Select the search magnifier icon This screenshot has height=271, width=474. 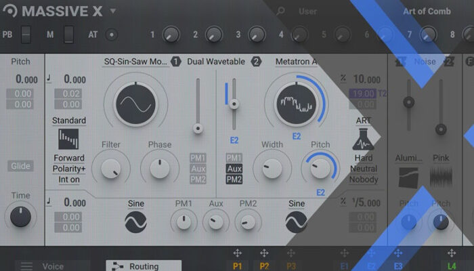[280, 12]
